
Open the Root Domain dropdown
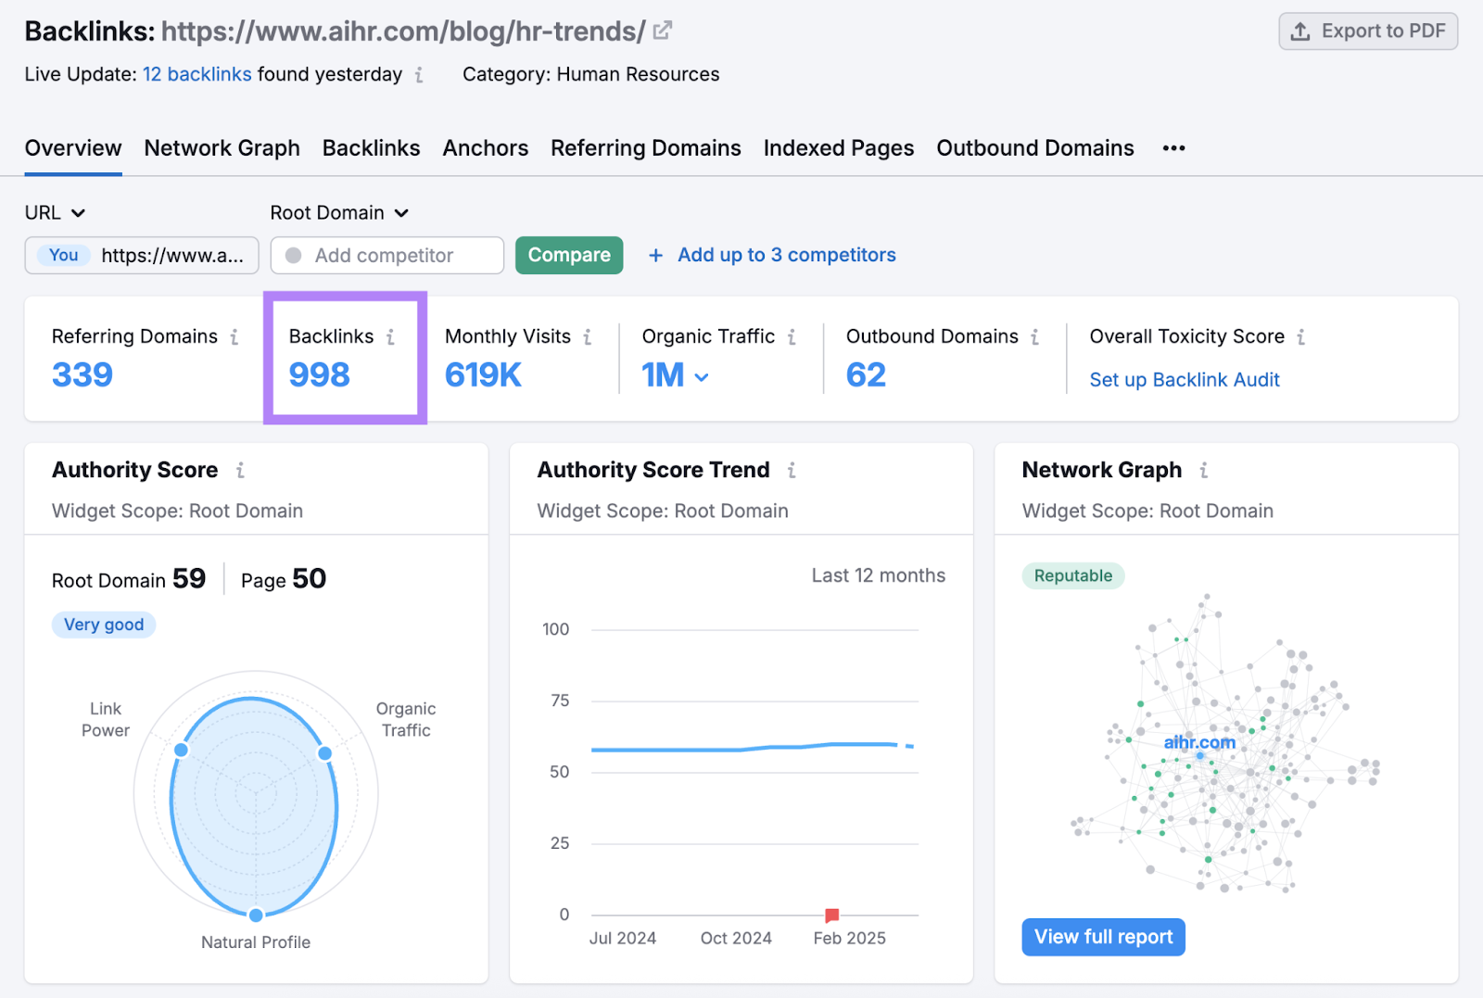pos(339,212)
